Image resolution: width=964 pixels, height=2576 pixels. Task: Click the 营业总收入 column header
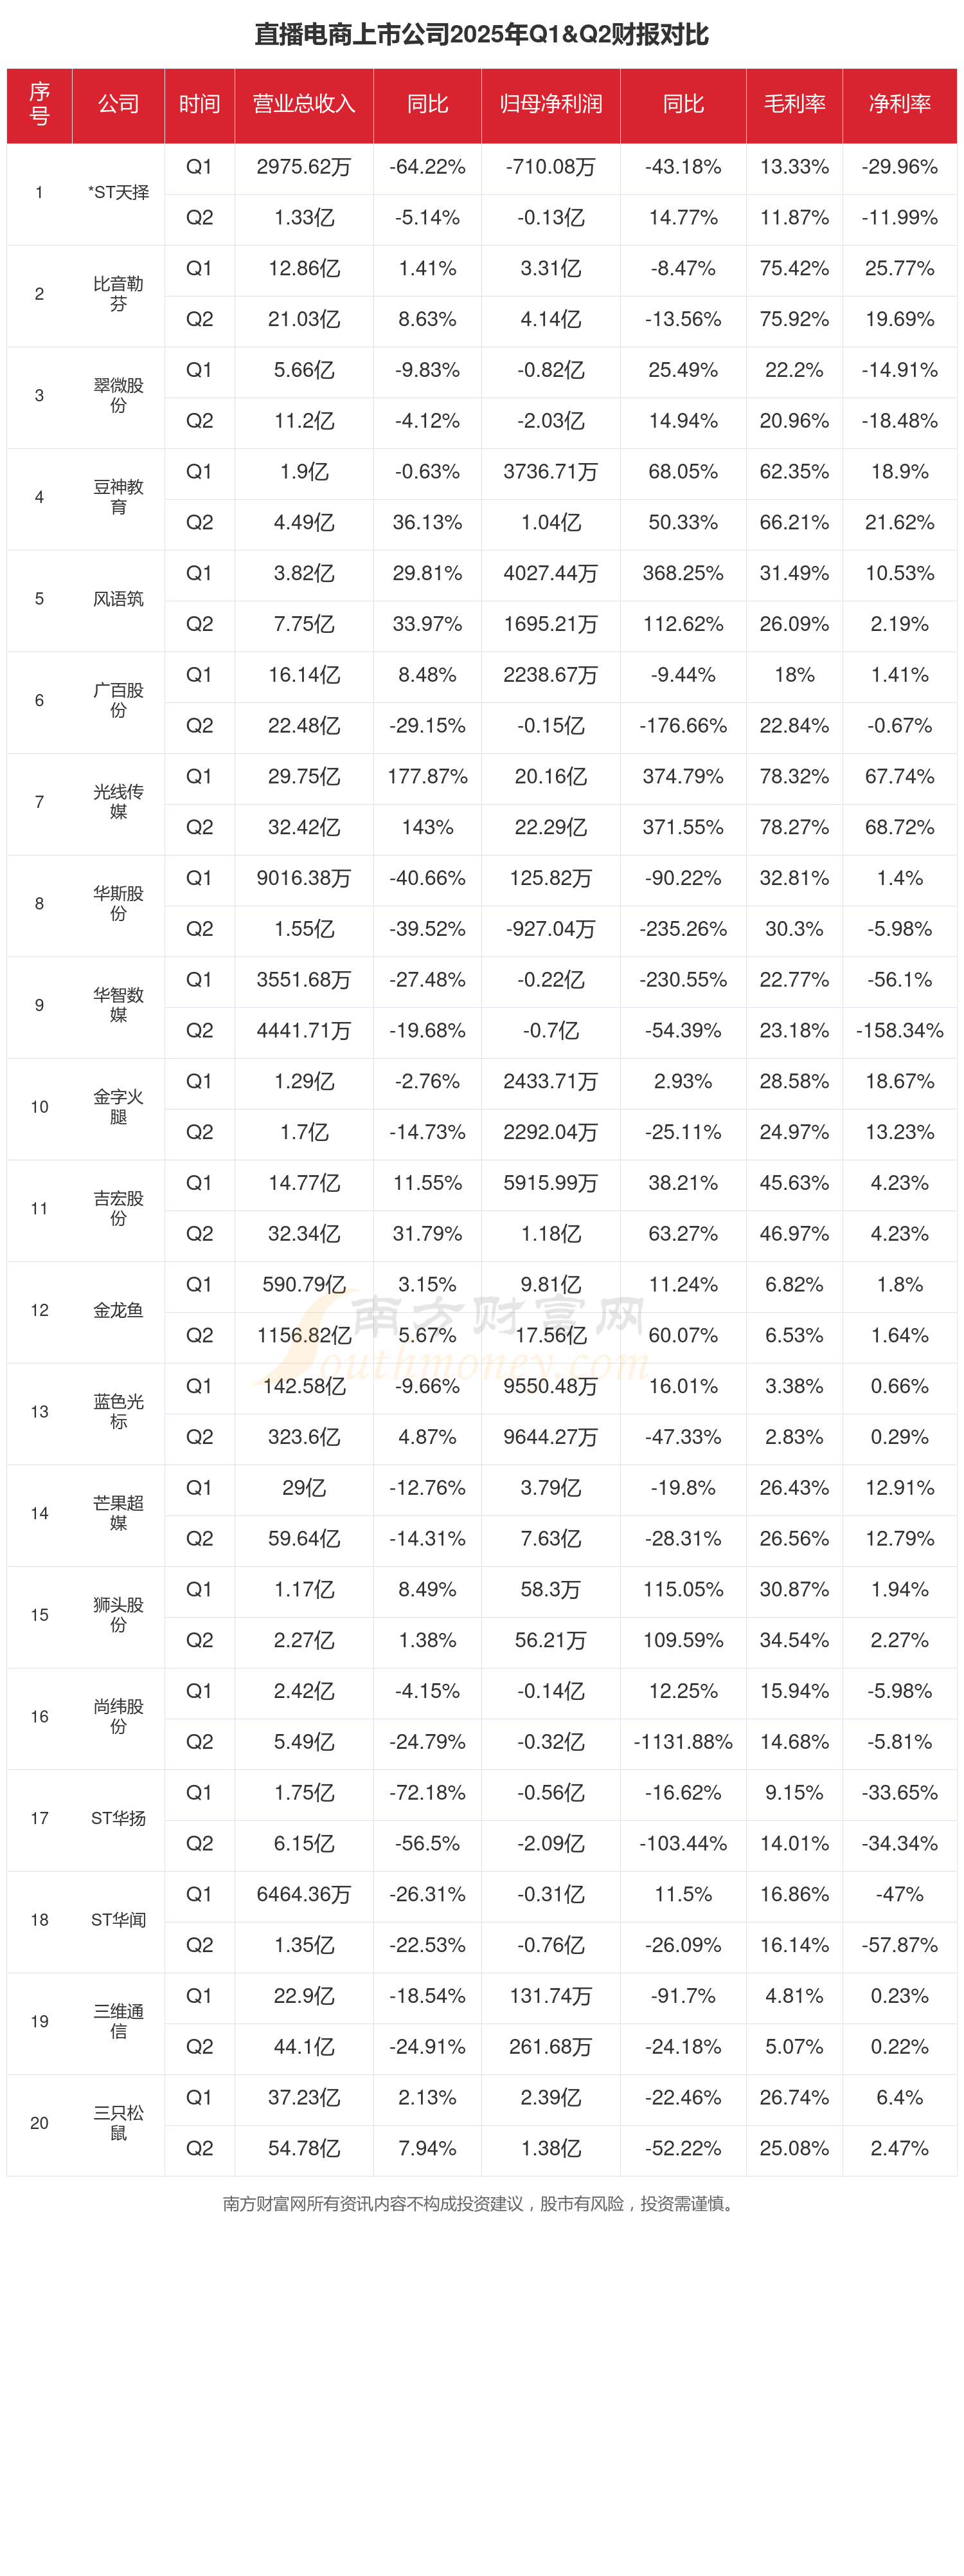point(304,105)
